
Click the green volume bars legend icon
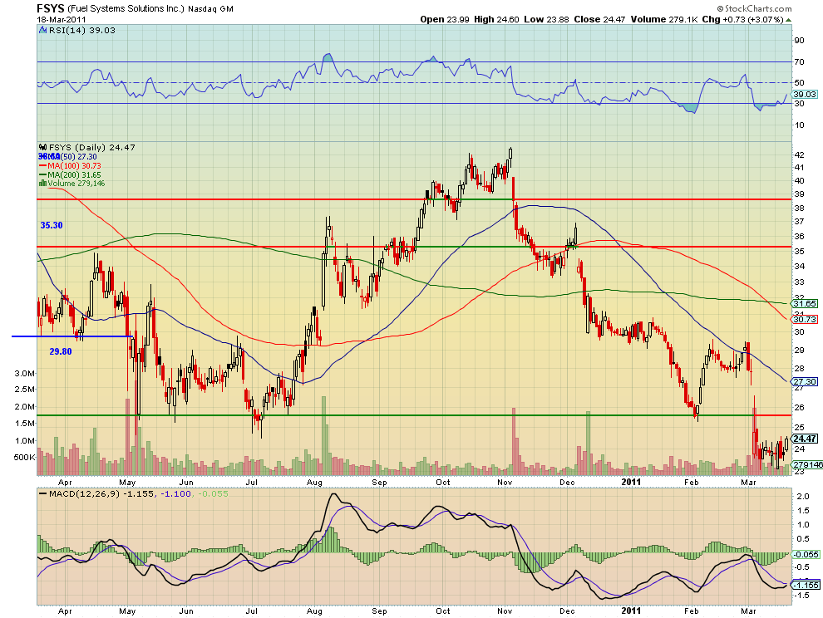pyautogui.click(x=42, y=184)
